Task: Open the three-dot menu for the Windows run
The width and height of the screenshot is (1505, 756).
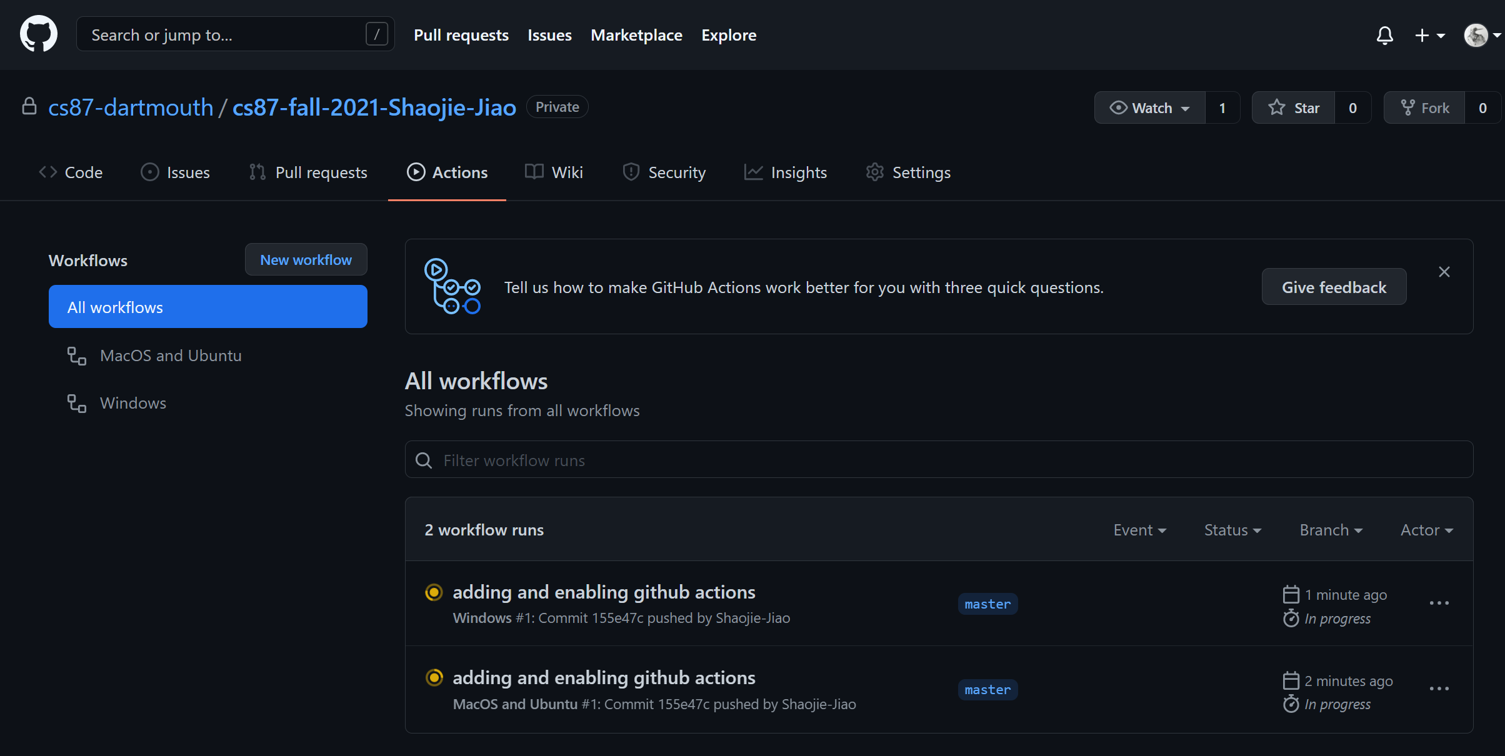Action: pyautogui.click(x=1439, y=603)
